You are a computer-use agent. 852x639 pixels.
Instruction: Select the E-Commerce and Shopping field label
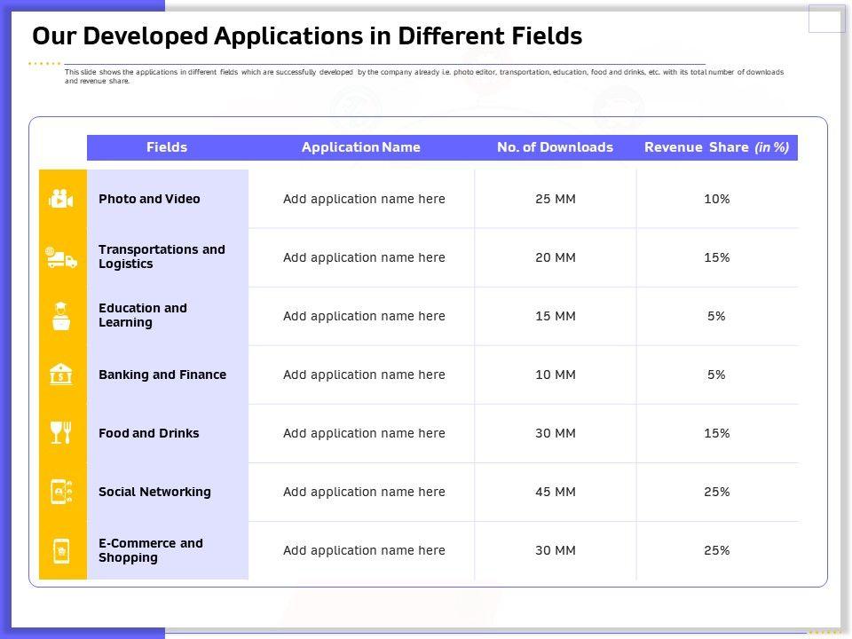point(151,550)
